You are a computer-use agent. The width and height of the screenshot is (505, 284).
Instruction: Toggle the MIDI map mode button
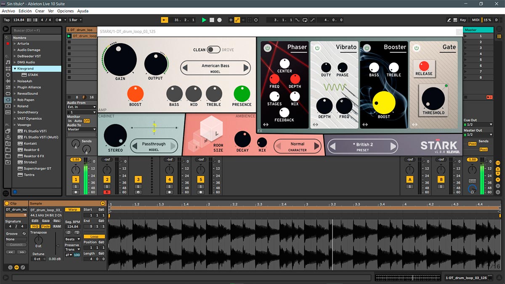476,20
